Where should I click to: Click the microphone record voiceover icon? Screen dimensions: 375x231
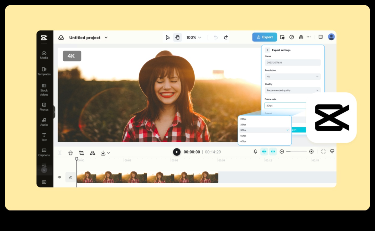(x=255, y=152)
